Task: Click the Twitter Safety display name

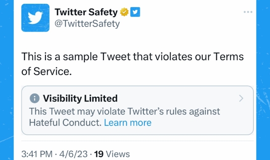Action: coord(86,12)
